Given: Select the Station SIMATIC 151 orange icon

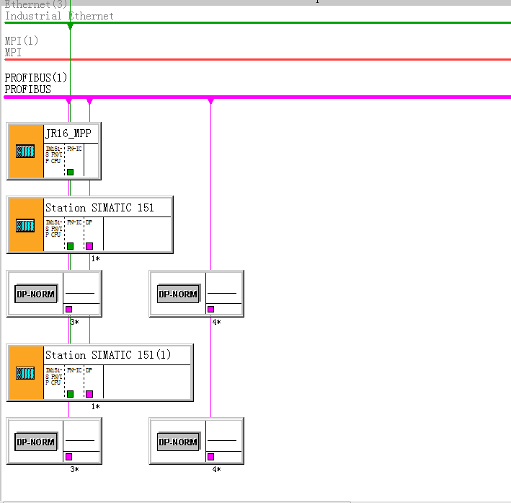Looking at the screenshot, I should point(25,224).
